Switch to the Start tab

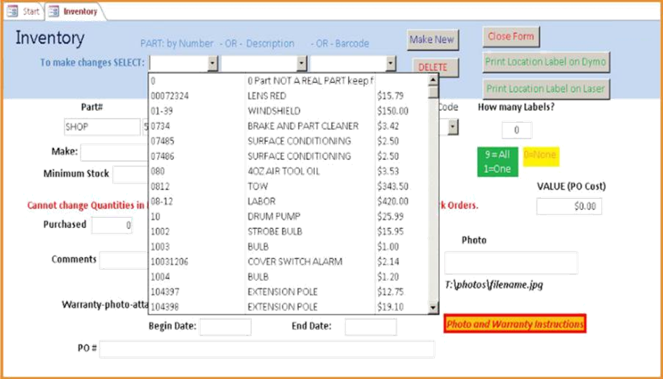point(23,11)
